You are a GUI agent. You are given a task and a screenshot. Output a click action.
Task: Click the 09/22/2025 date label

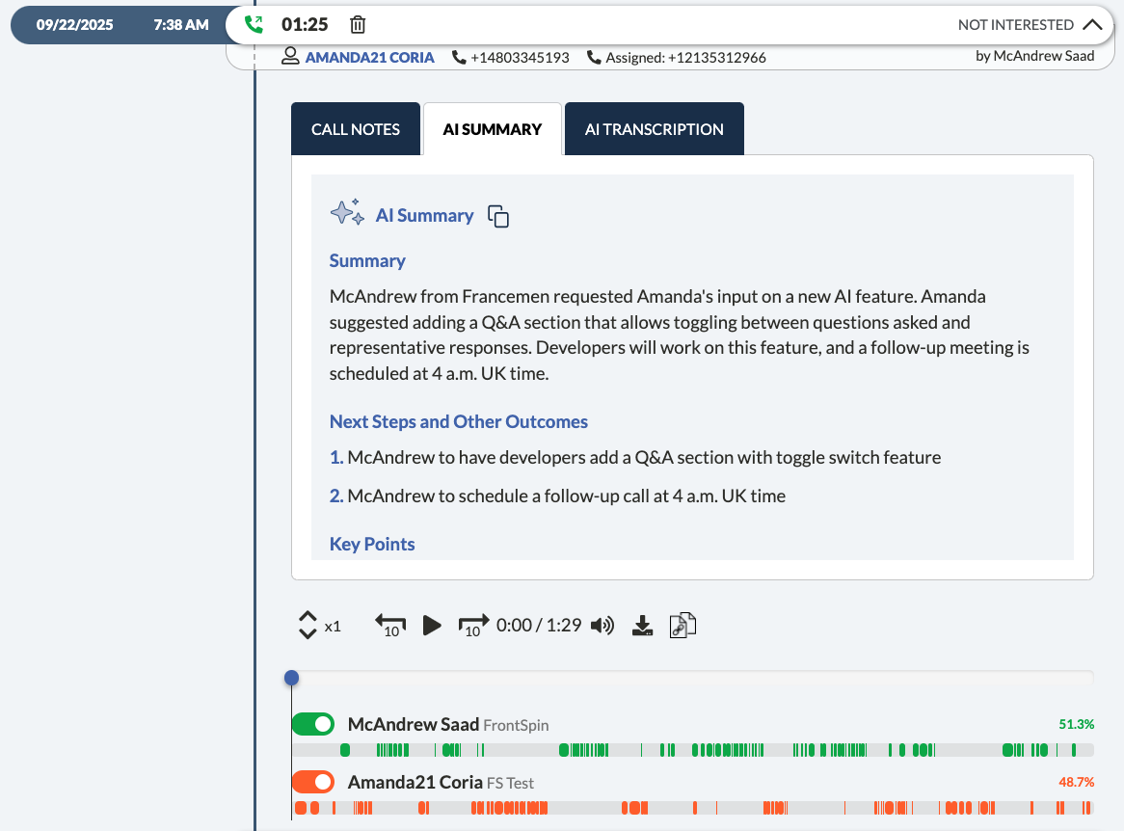tap(74, 25)
